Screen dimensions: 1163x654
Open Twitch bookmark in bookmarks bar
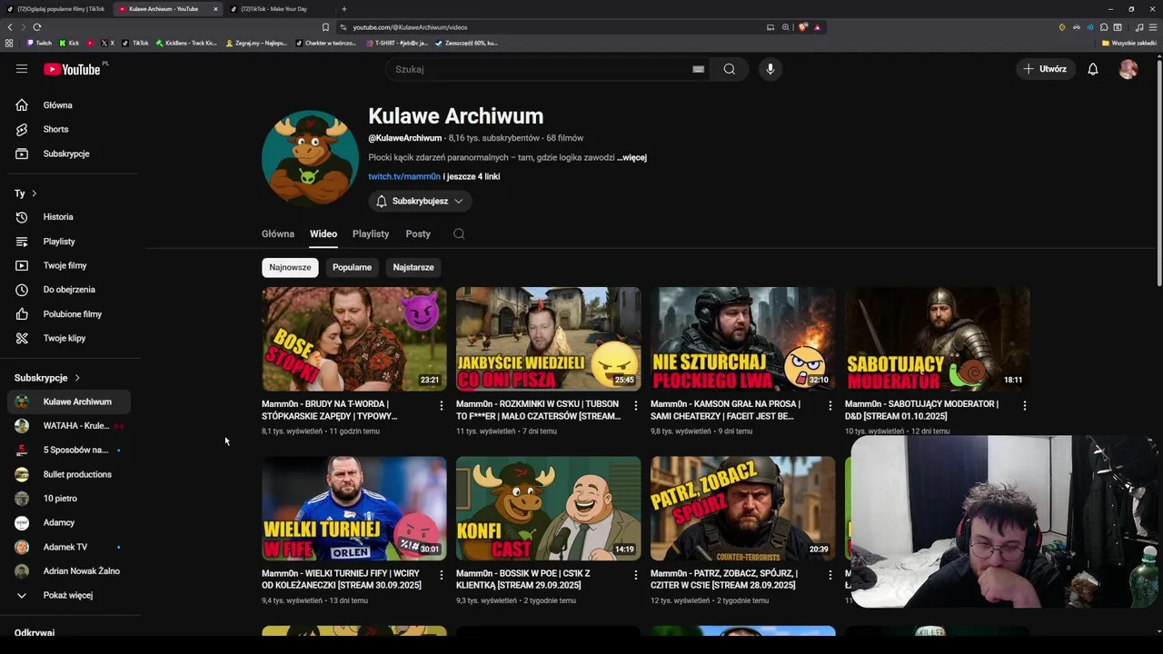[x=39, y=43]
